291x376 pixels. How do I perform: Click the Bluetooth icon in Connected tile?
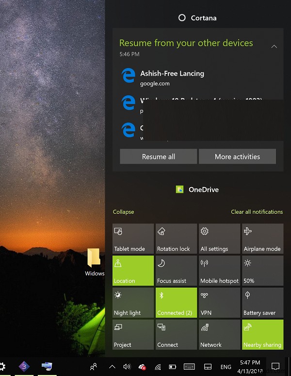(x=162, y=295)
